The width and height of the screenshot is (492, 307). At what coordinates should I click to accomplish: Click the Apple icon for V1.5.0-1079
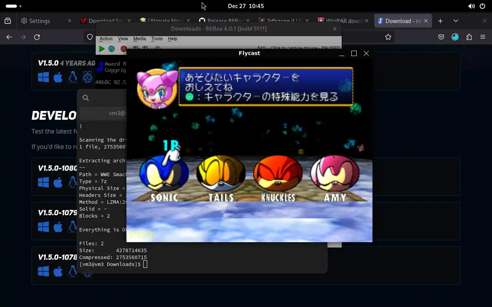pos(58,226)
